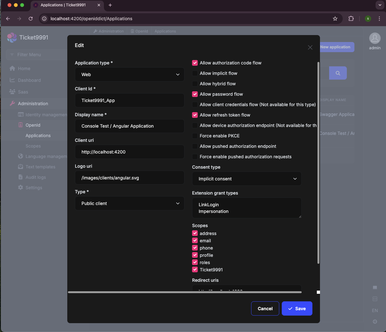The image size is (386, 332).
Task: Click the browser reload icon
Action: (x=31, y=19)
